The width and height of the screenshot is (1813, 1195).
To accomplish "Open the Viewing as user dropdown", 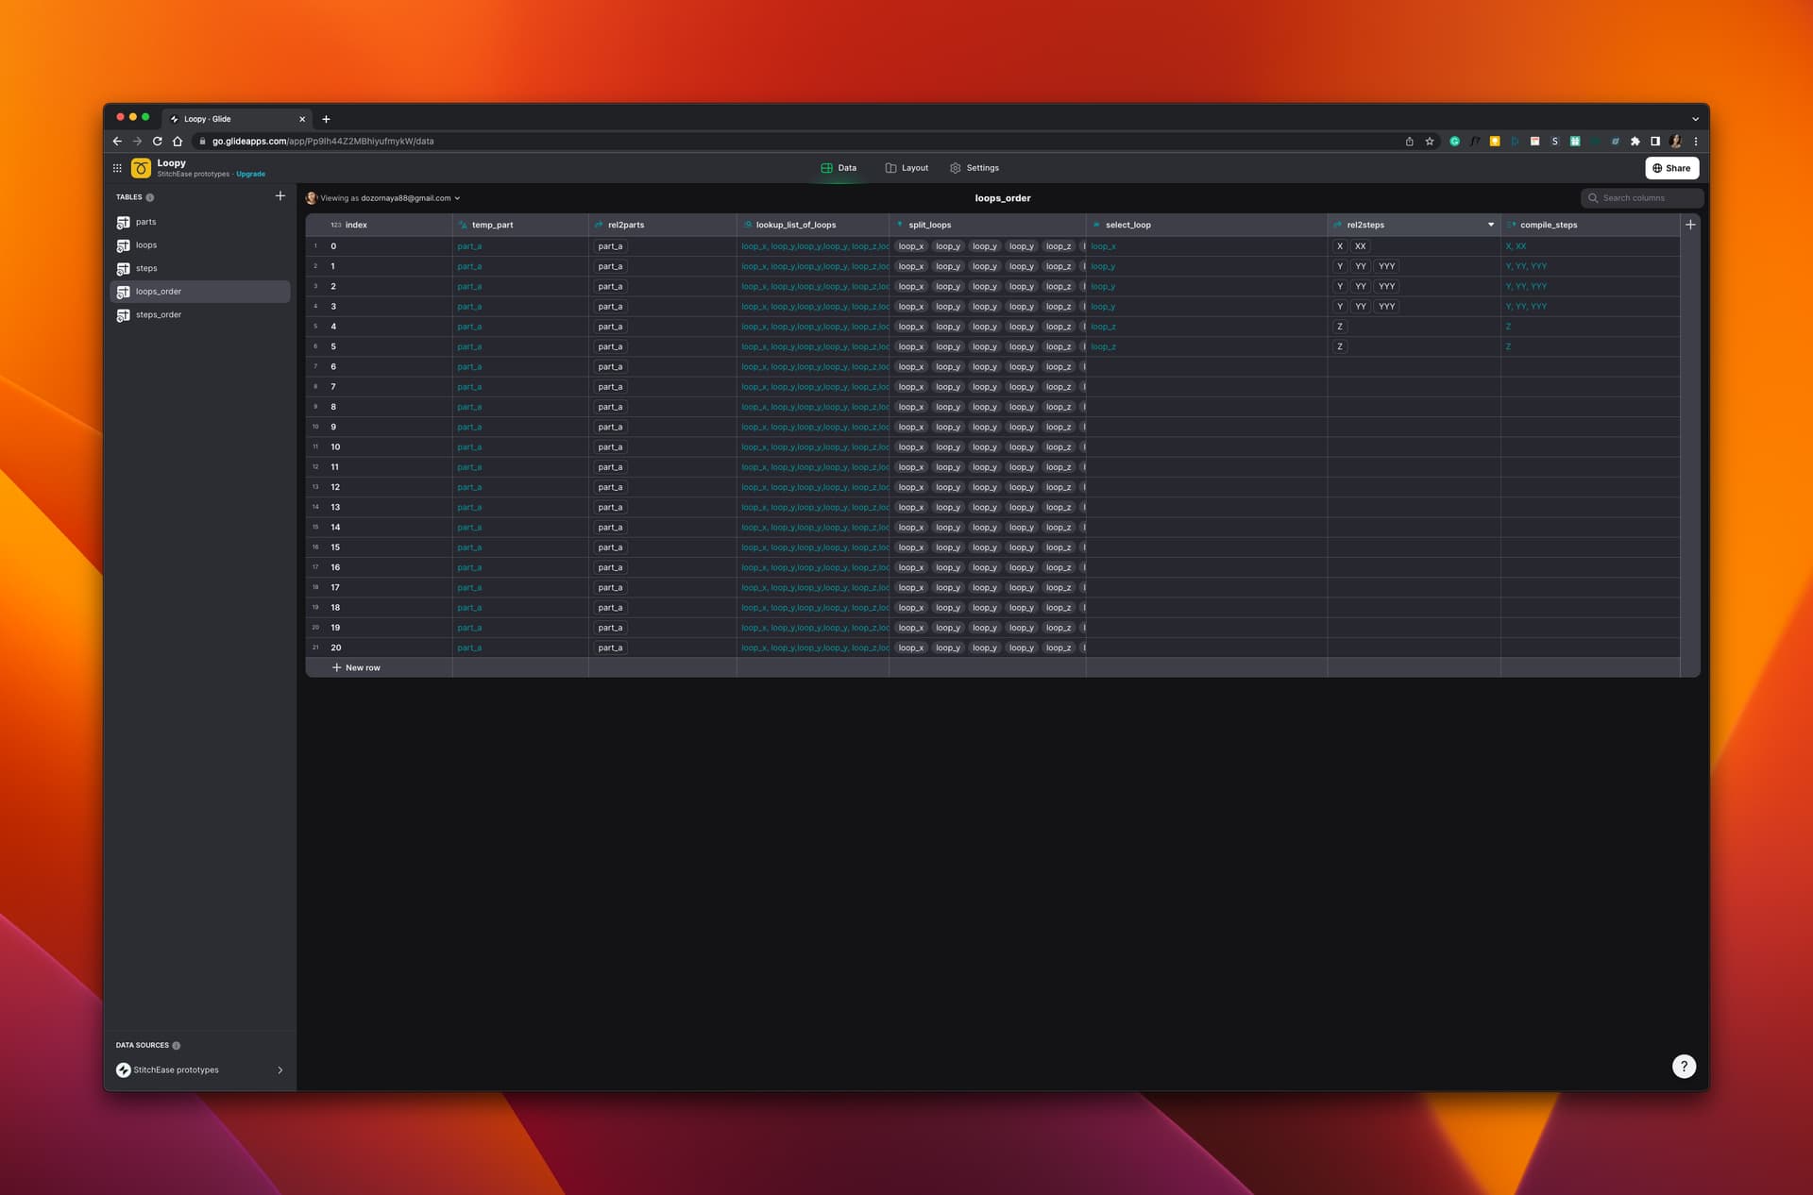I will 389,198.
